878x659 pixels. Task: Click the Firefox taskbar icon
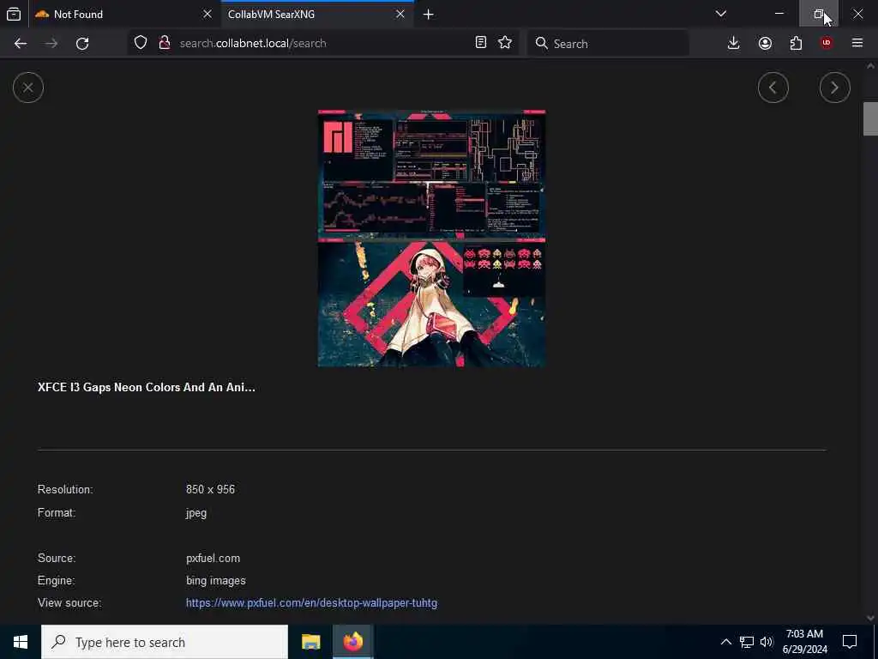pyautogui.click(x=352, y=642)
